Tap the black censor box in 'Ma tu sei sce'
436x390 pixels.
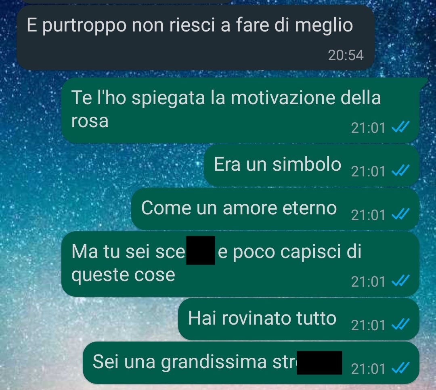(201, 250)
